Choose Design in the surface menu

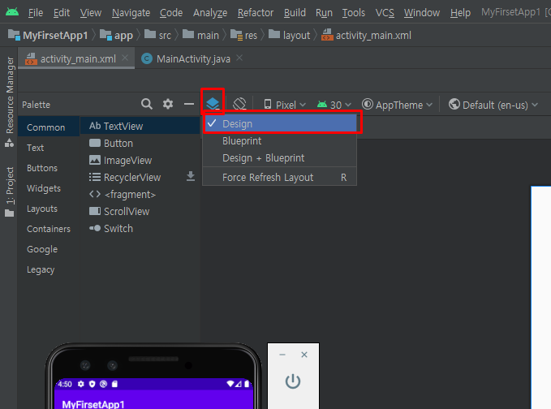281,123
